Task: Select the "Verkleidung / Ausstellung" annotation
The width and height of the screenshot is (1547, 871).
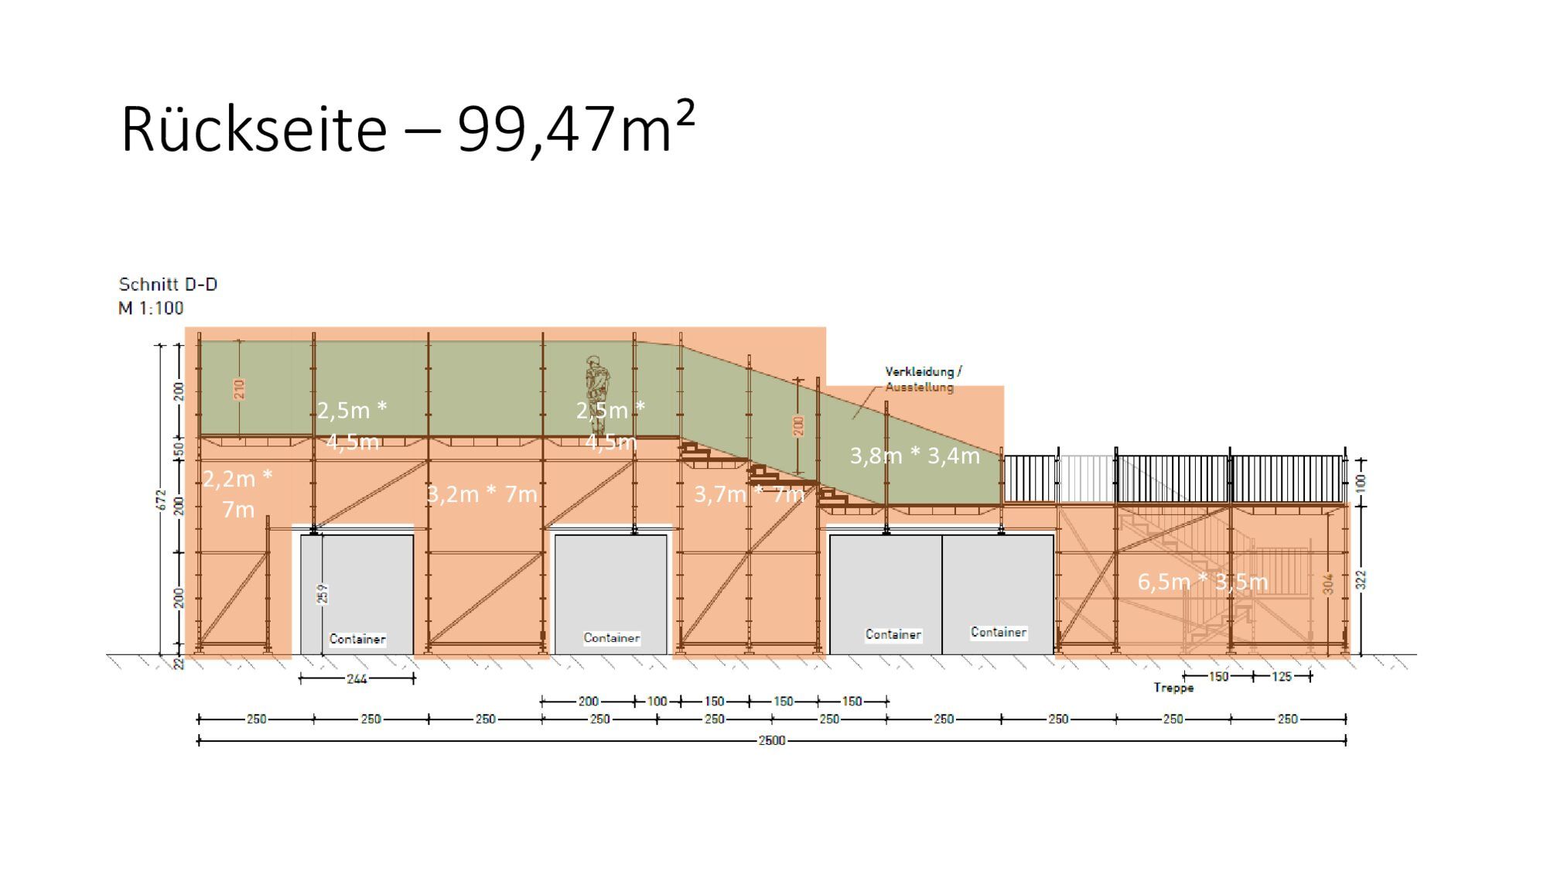Action: tap(924, 379)
